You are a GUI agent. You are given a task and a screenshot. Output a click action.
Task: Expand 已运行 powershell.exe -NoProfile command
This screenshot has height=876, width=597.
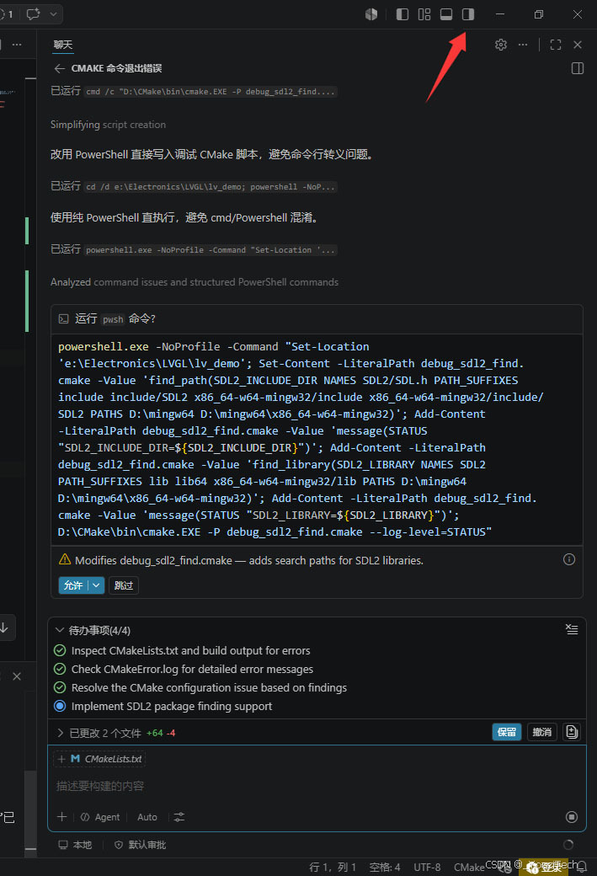(x=193, y=249)
